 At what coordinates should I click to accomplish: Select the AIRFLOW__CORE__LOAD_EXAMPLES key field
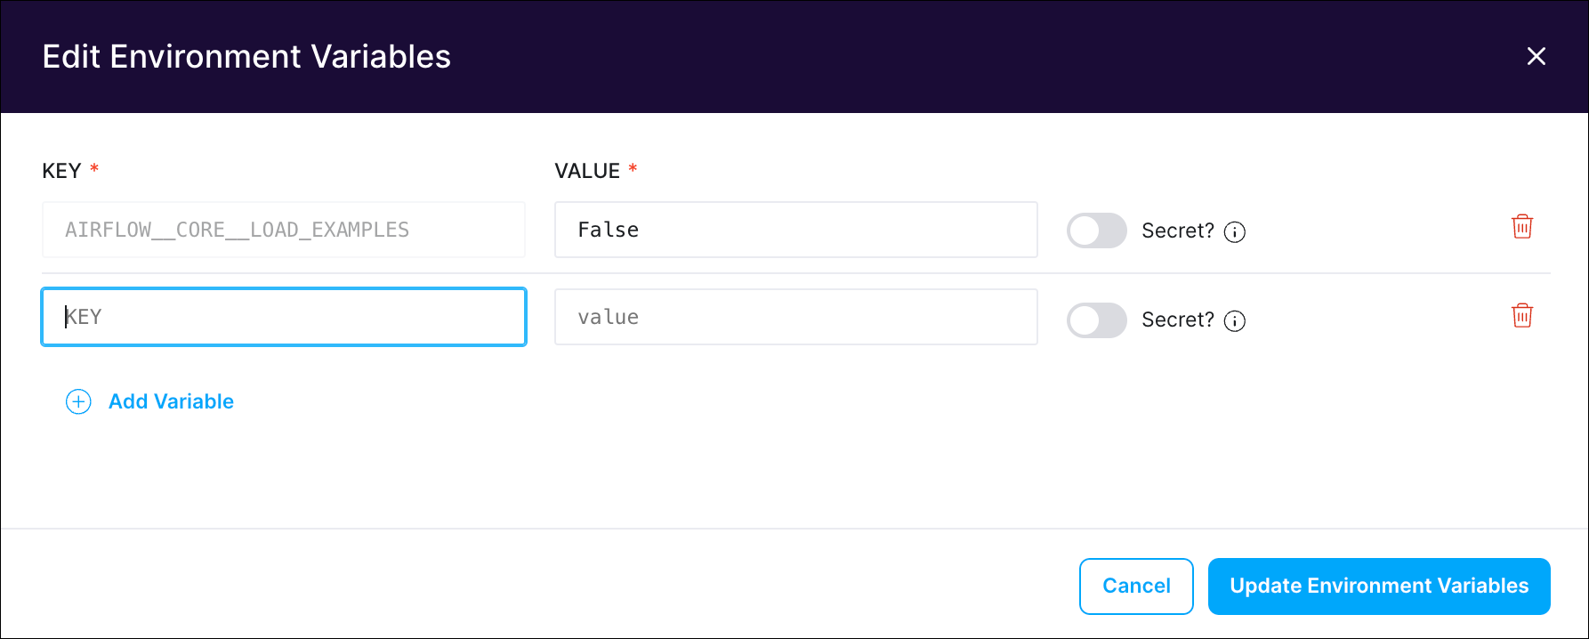[x=283, y=230]
